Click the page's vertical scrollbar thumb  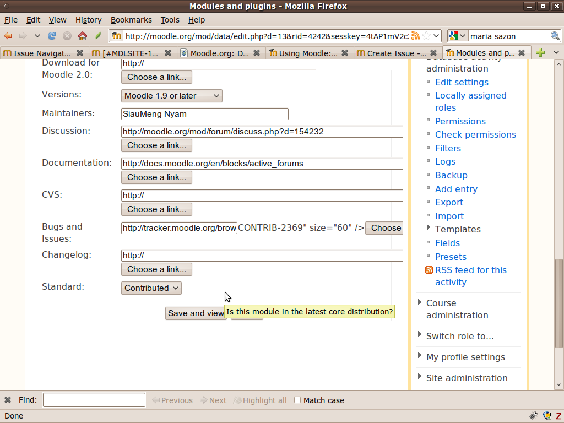pos(558,303)
